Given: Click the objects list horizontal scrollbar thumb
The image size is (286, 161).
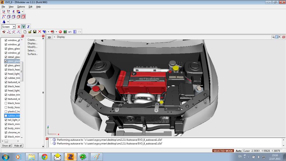Looking at the screenshot, I should [x=6, y=141].
